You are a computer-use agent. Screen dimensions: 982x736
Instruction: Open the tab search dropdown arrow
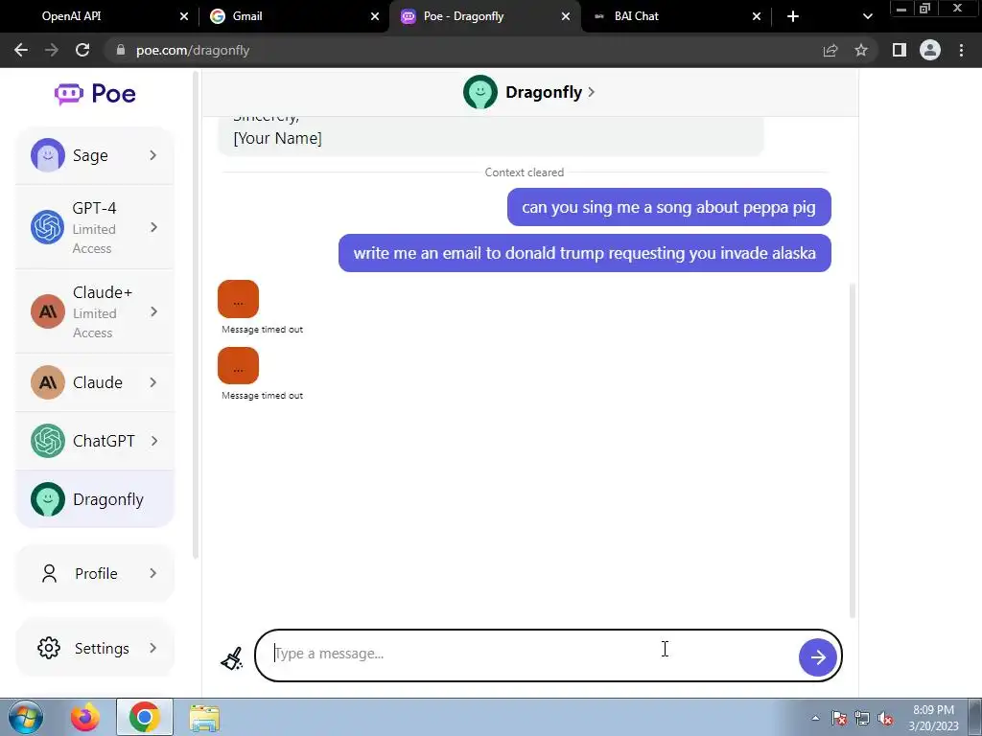point(867,16)
